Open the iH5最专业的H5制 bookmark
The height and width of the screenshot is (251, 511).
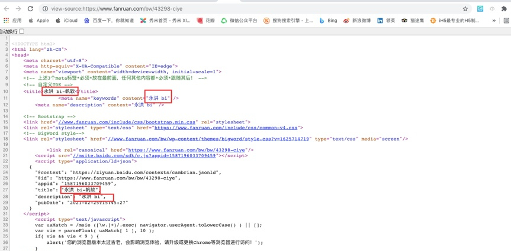tap(455, 21)
